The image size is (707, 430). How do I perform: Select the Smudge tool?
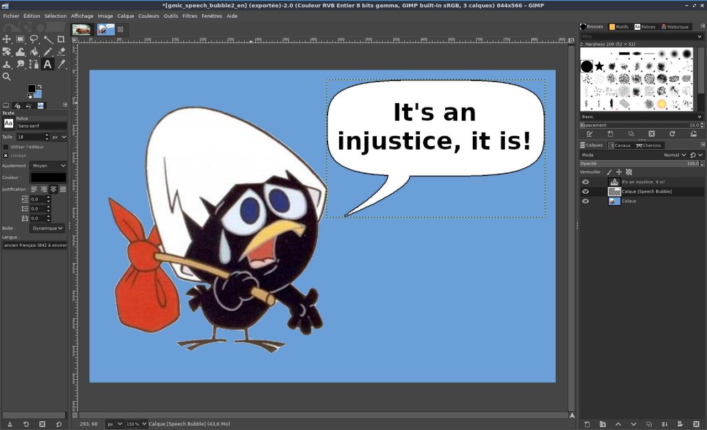coord(20,65)
